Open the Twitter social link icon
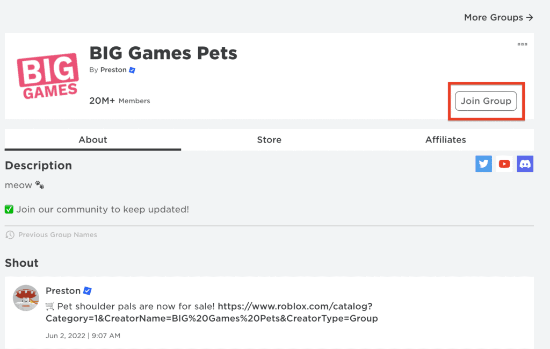The width and height of the screenshot is (550, 349). [483, 164]
